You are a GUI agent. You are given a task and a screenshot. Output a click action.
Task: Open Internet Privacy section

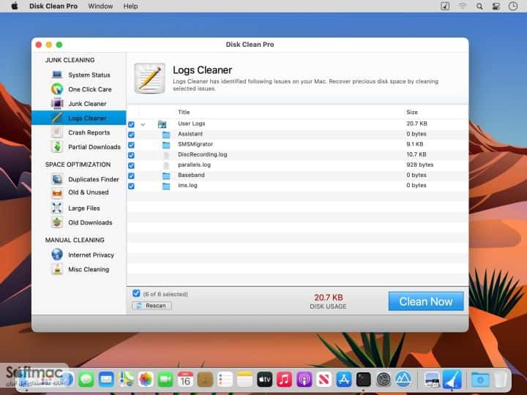click(x=91, y=255)
